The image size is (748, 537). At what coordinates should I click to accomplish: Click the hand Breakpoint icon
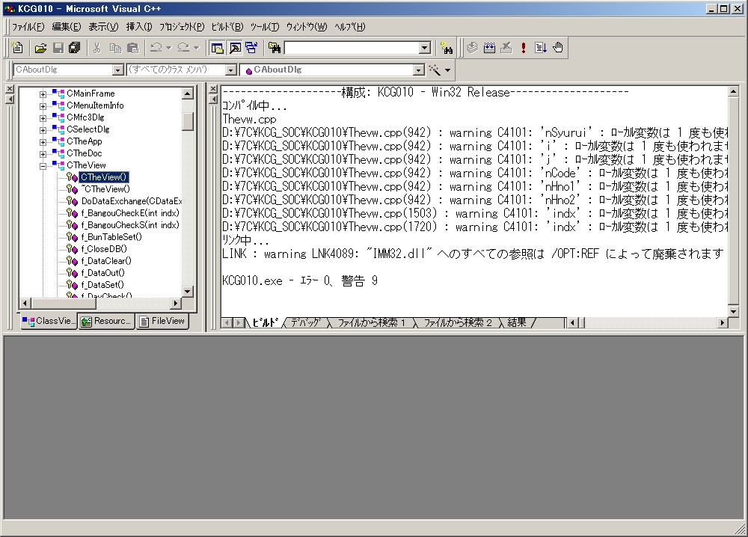coord(558,48)
